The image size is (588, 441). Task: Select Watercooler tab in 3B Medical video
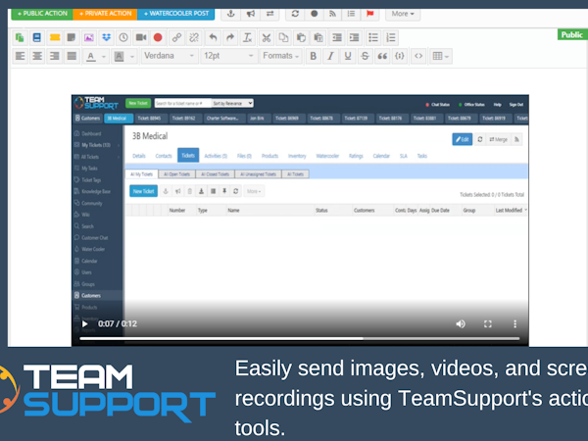[327, 156]
